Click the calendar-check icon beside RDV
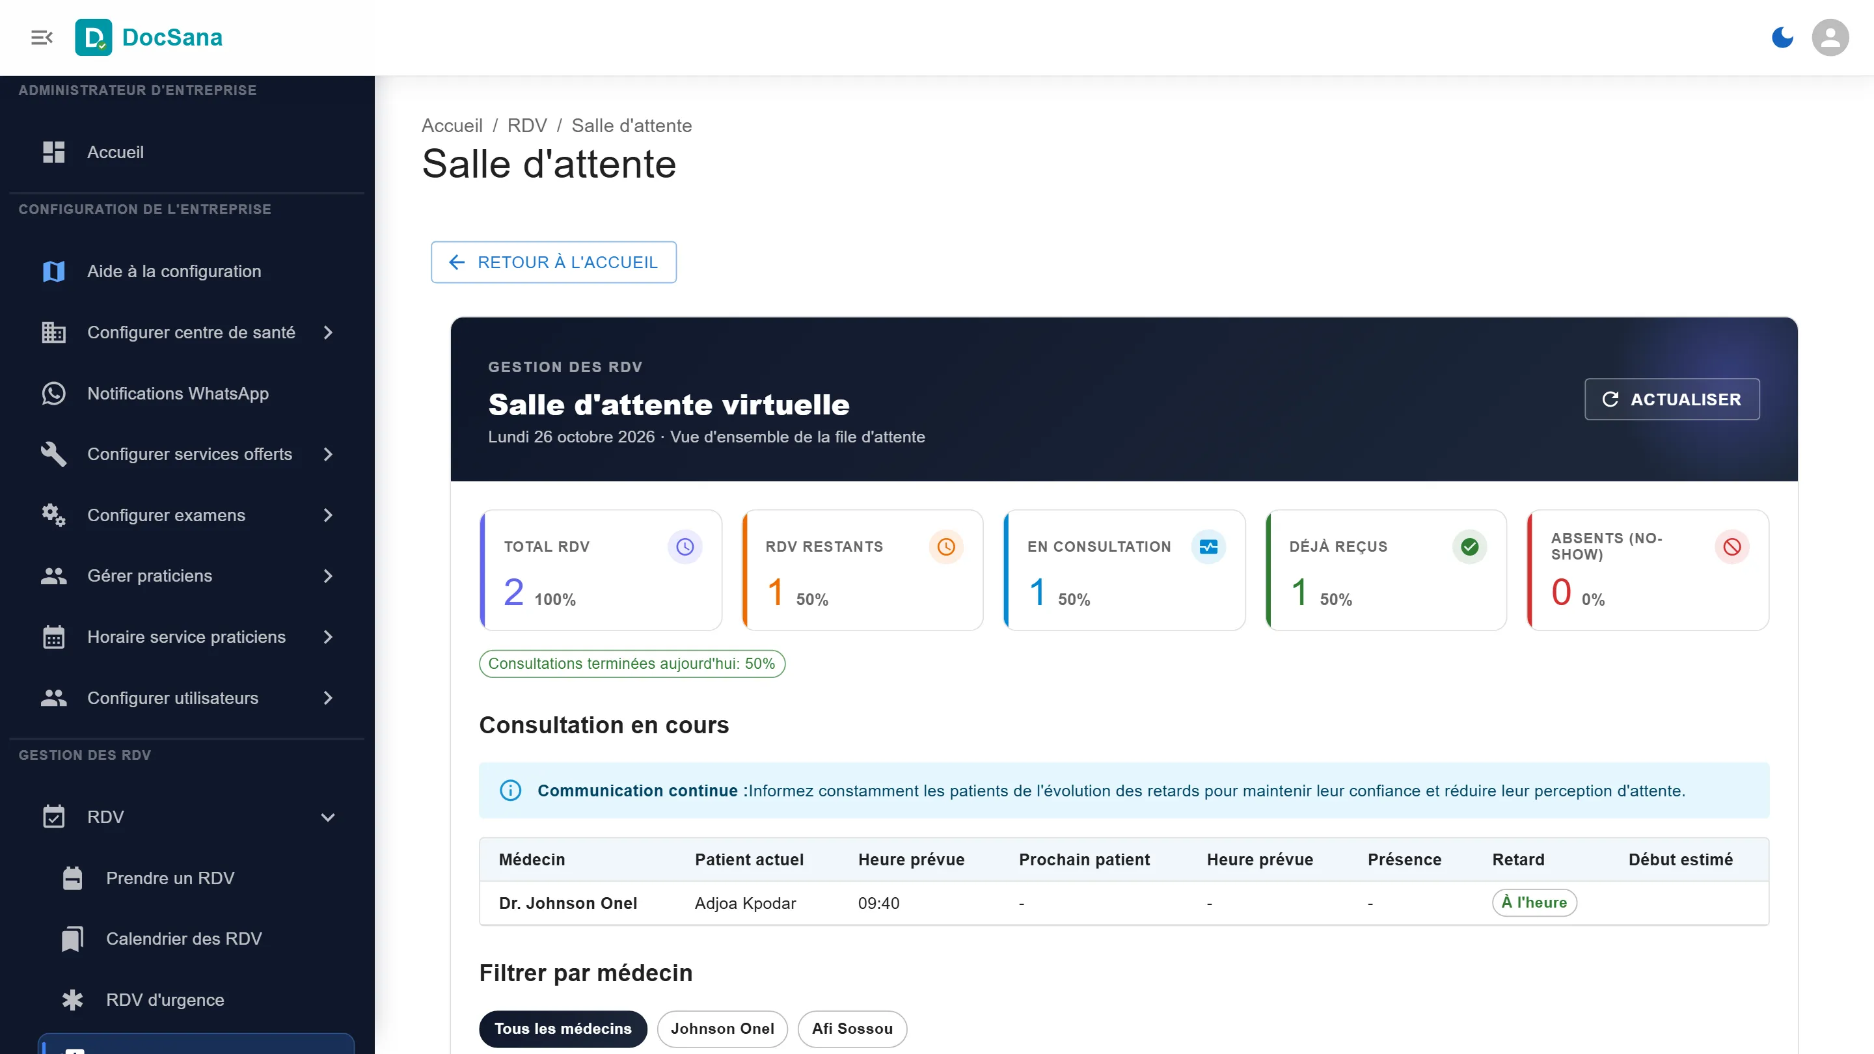The width and height of the screenshot is (1874, 1054). coord(54,817)
